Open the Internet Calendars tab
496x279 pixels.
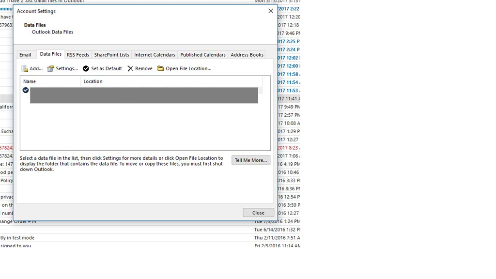pos(155,55)
